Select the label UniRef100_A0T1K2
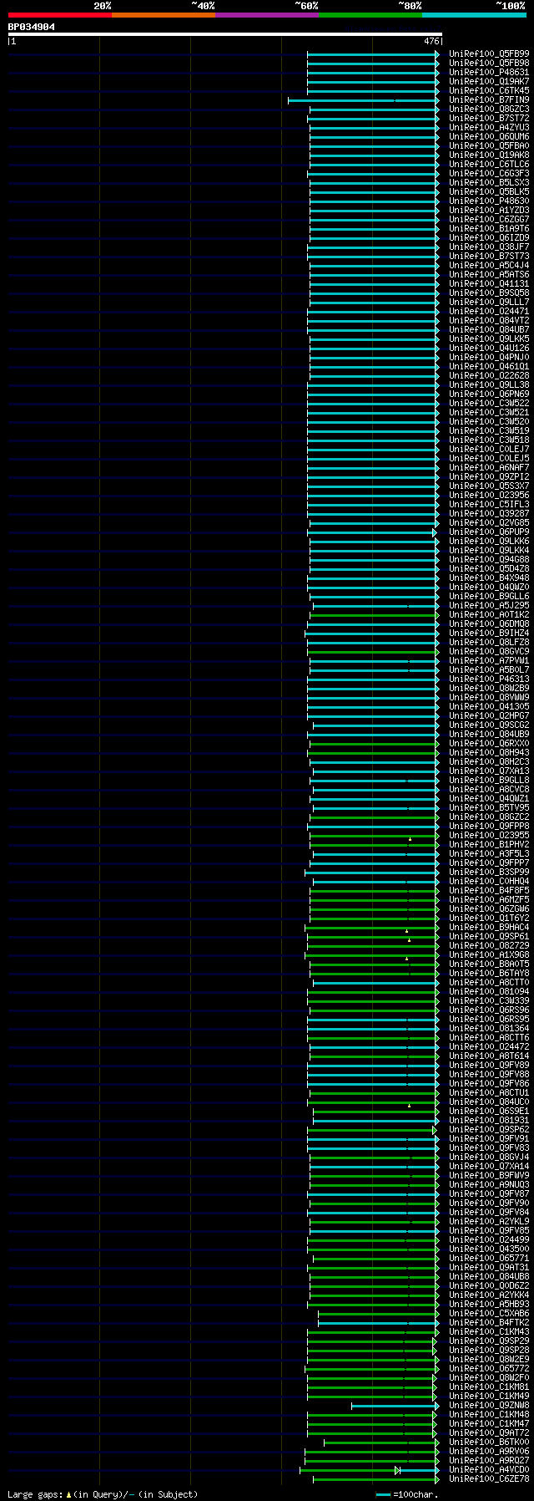Screen dimensions: 534x1501 tap(489, 614)
